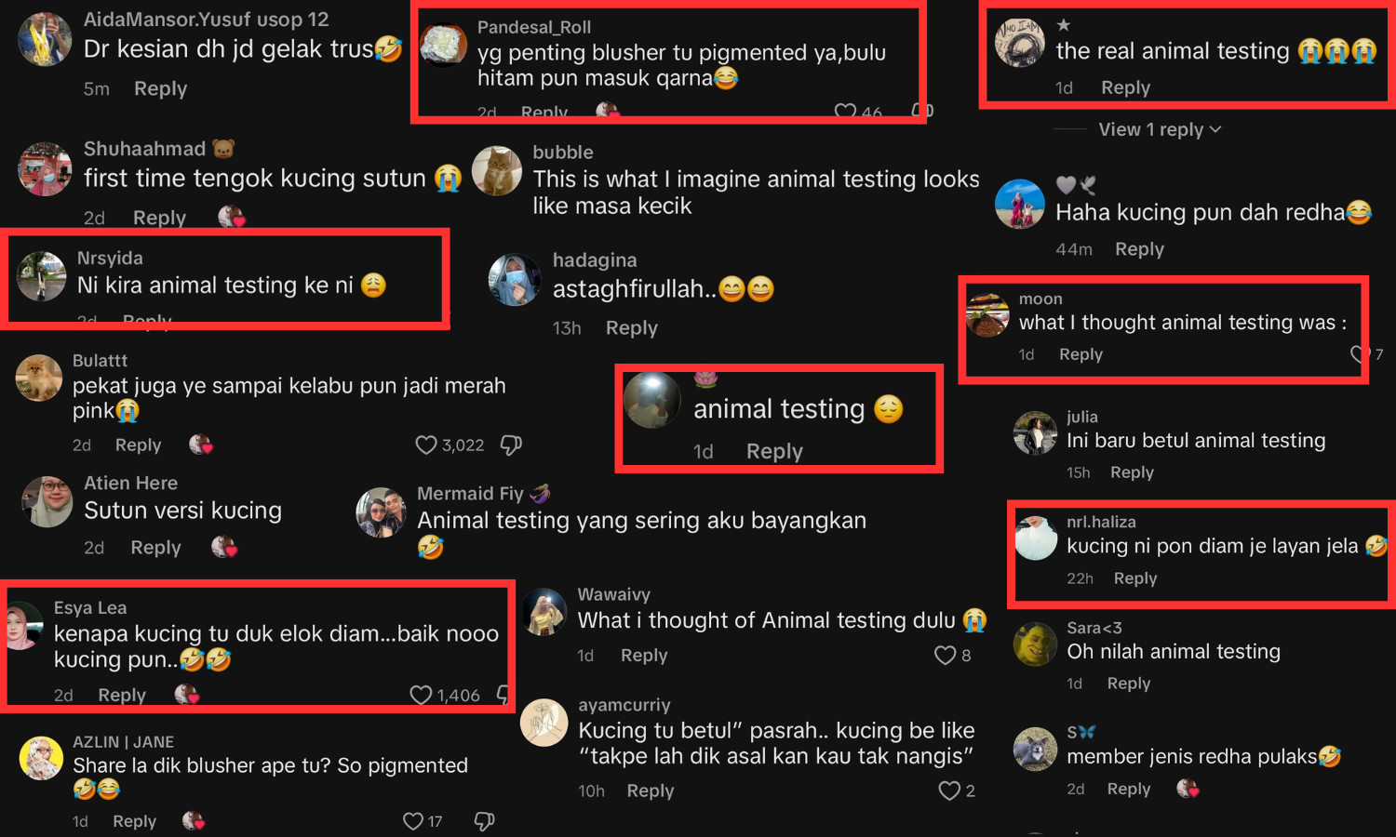The image size is (1396, 837).
Task: Like ayamcurriy's comment with 2 likes
Action: click(x=949, y=790)
